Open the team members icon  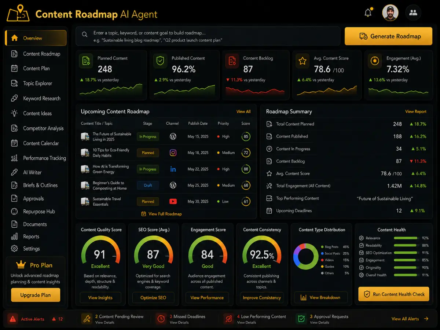pos(413,13)
